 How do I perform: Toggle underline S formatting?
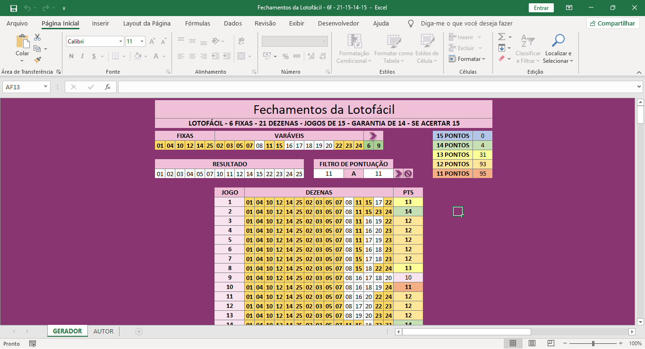coord(95,56)
